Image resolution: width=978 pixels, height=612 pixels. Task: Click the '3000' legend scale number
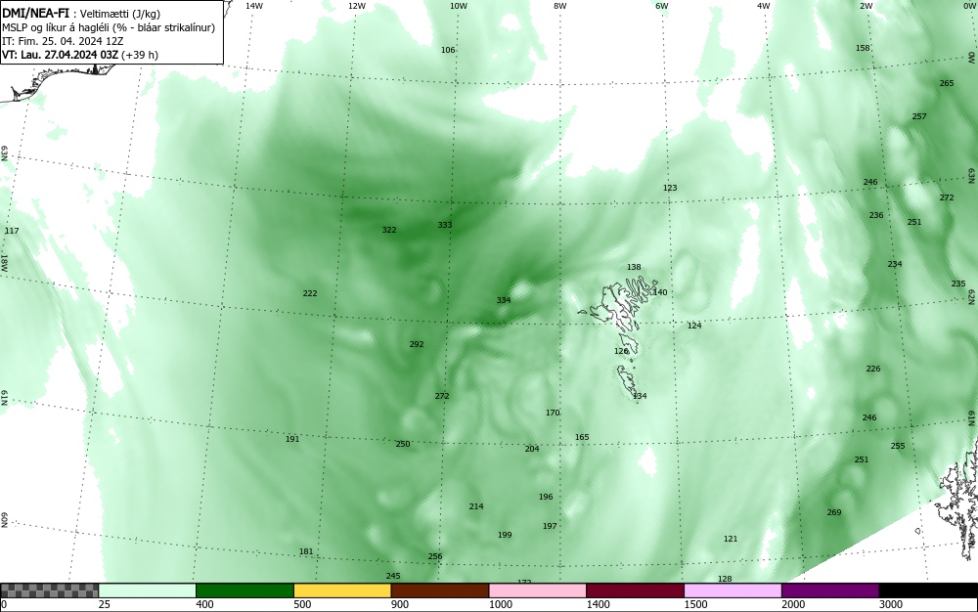(x=891, y=604)
